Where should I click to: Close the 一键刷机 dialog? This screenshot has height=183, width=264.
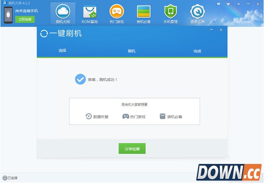[x=221, y=30]
